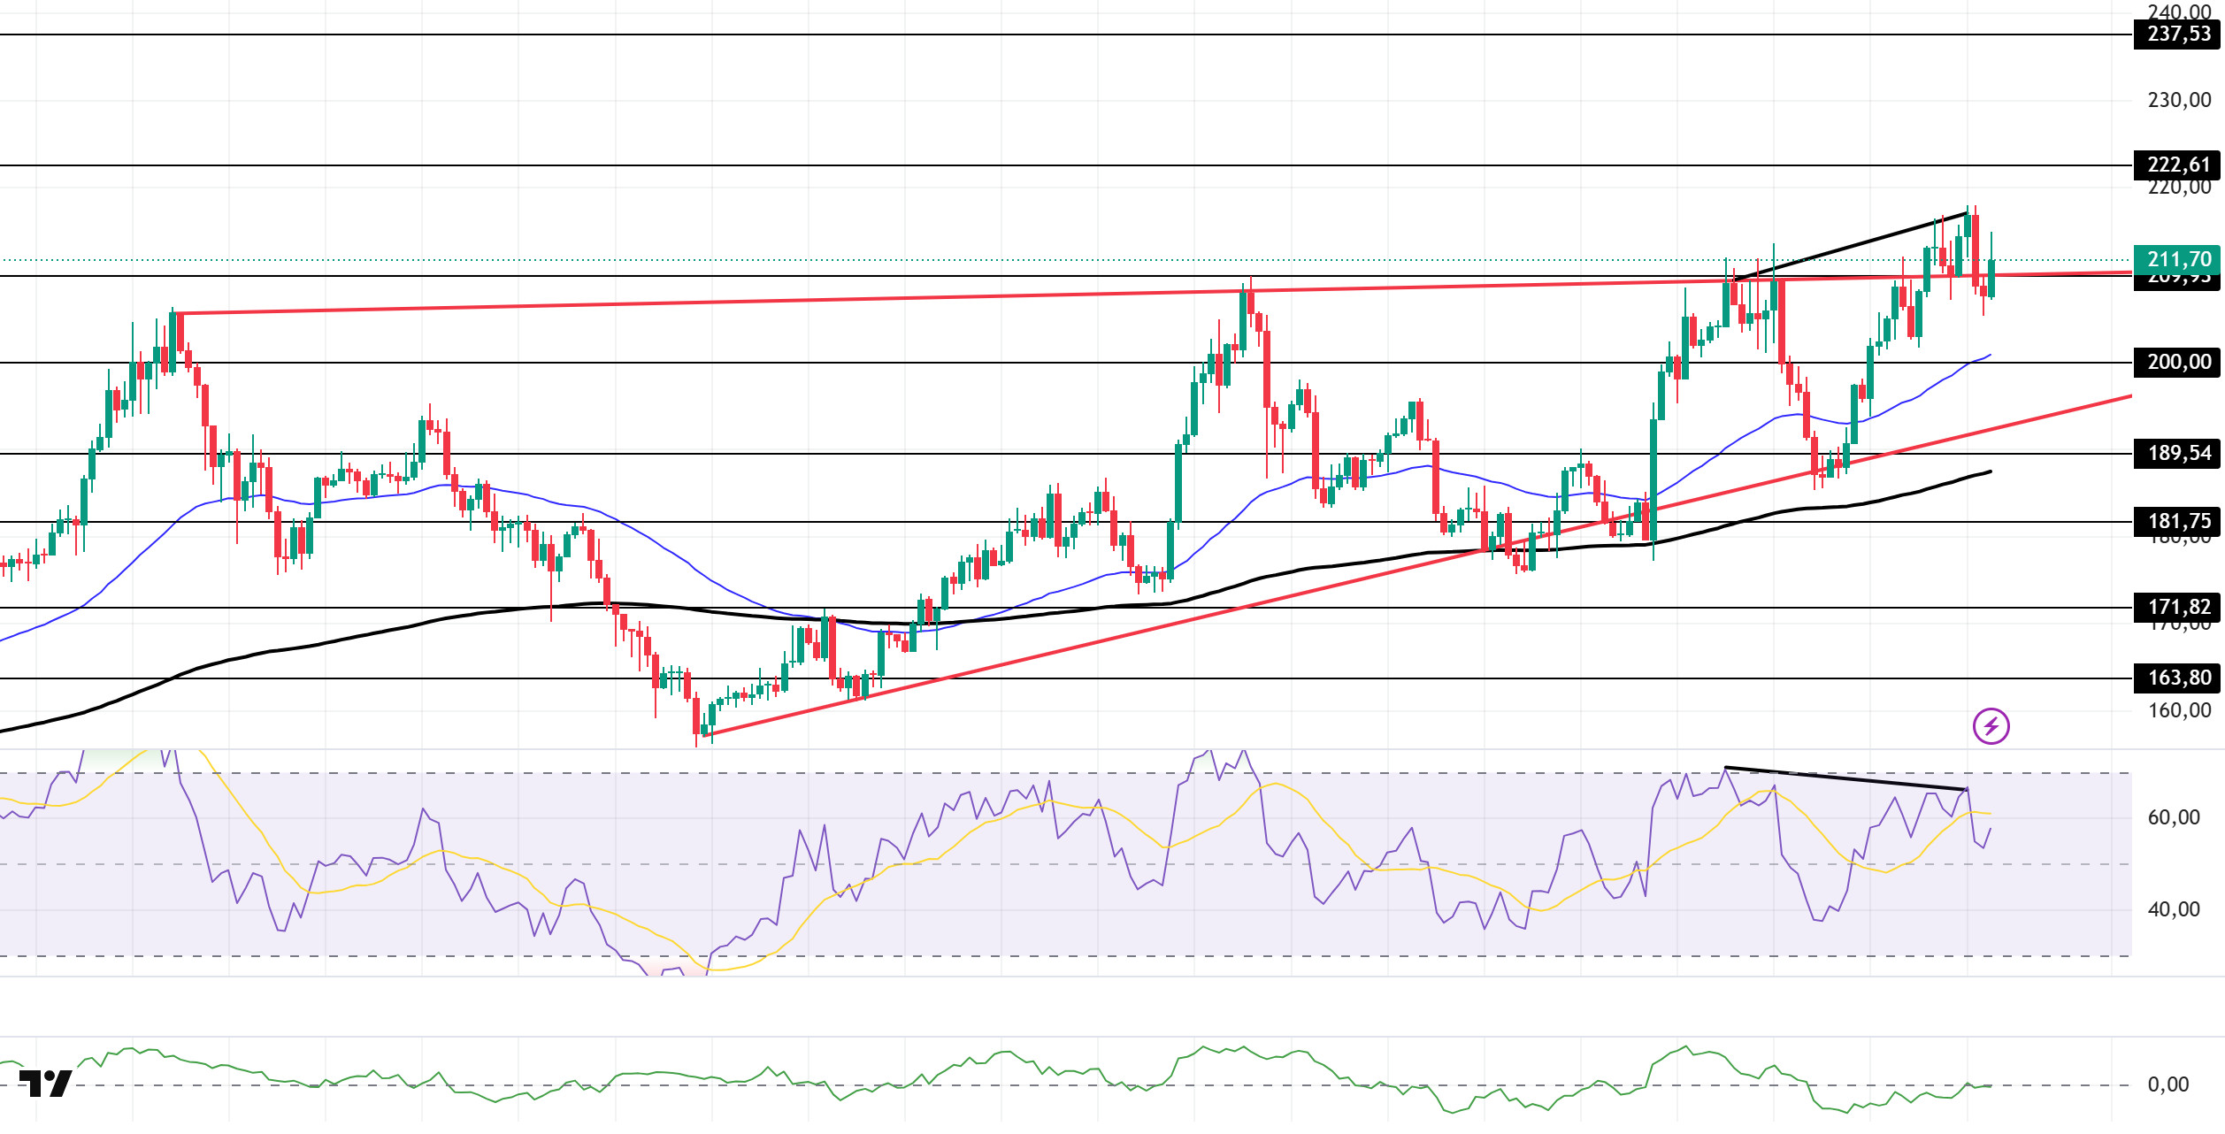
Task: Click the 160,00 price axis label
Action: (2179, 711)
